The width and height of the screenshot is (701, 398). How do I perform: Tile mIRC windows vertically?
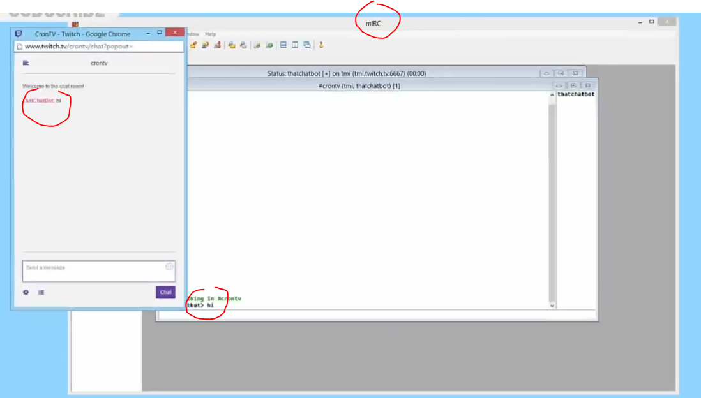click(295, 45)
